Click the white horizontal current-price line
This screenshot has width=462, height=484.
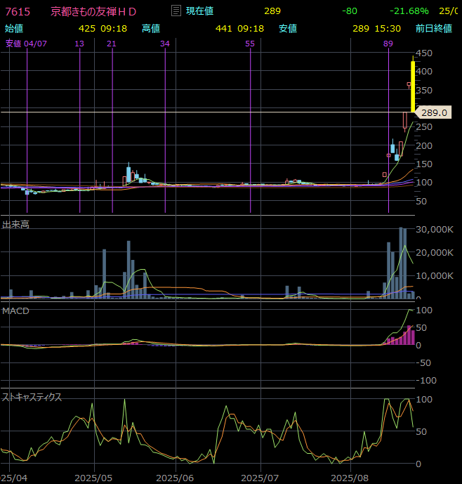(211, 112)
